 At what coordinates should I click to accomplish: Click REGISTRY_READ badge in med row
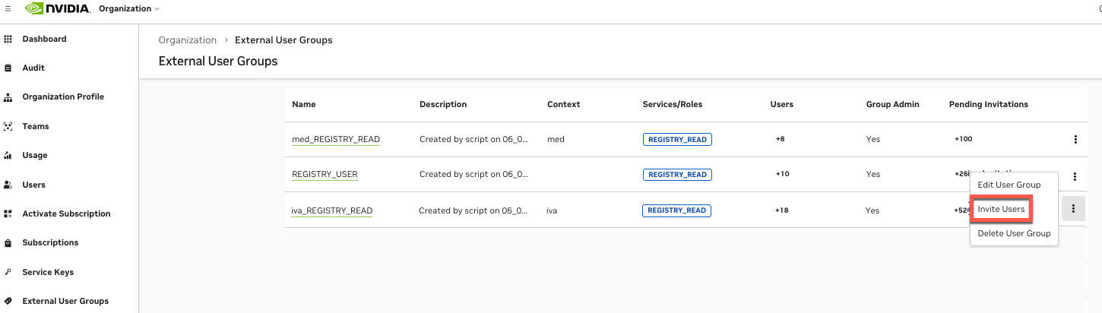[x=677, y=139]
